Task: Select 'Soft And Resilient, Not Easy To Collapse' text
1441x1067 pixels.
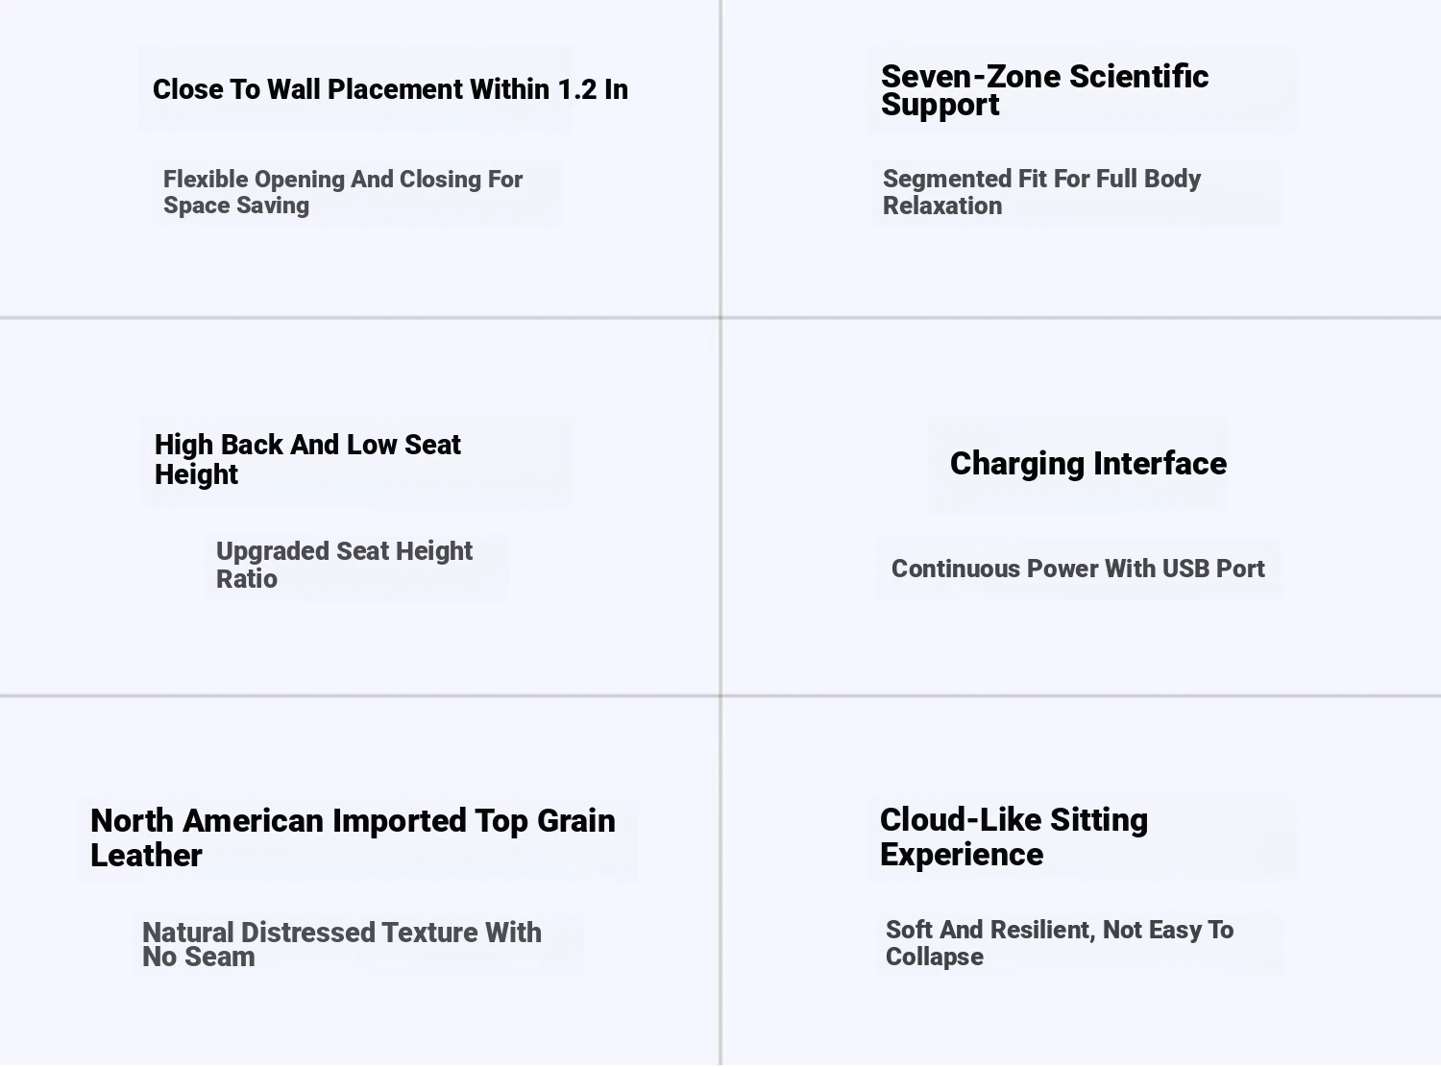Action: pyautogui.click(x=1060, y=943)
